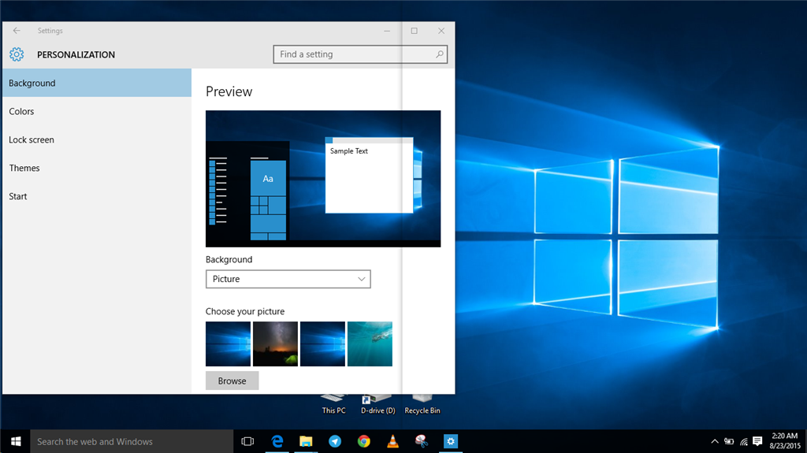Minimize the Settings window

[387, 31]
